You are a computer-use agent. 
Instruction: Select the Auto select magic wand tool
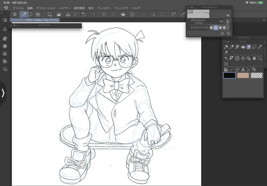(x=226, y=52)
